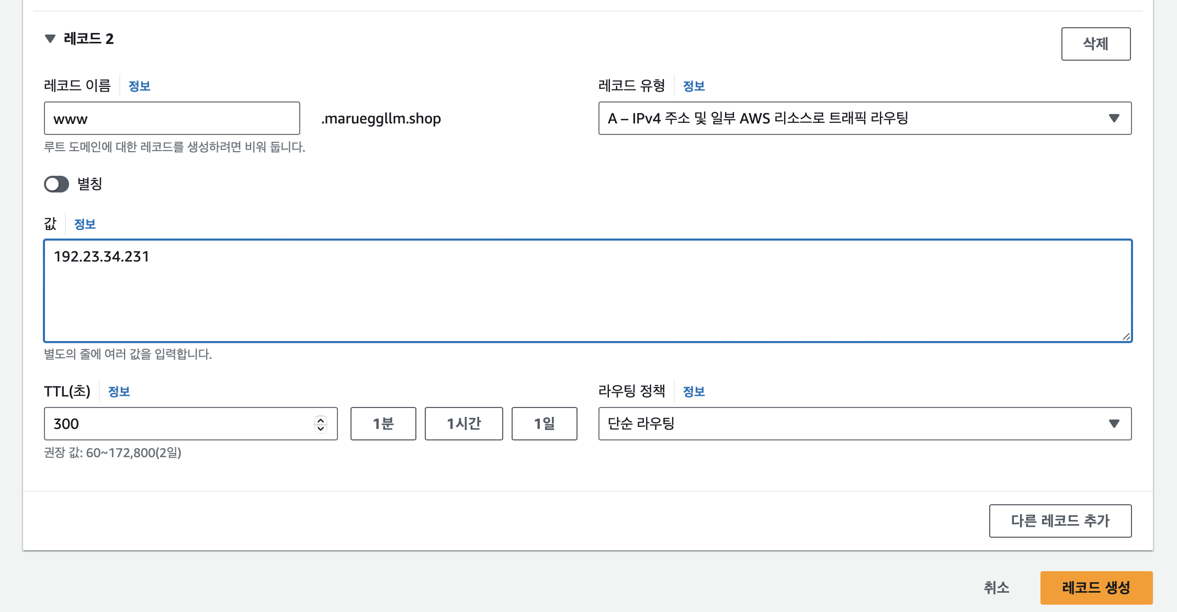Click 다른 레코드 추가 button
Screen dimensions: 1177x612
(x=1060, y=521)
